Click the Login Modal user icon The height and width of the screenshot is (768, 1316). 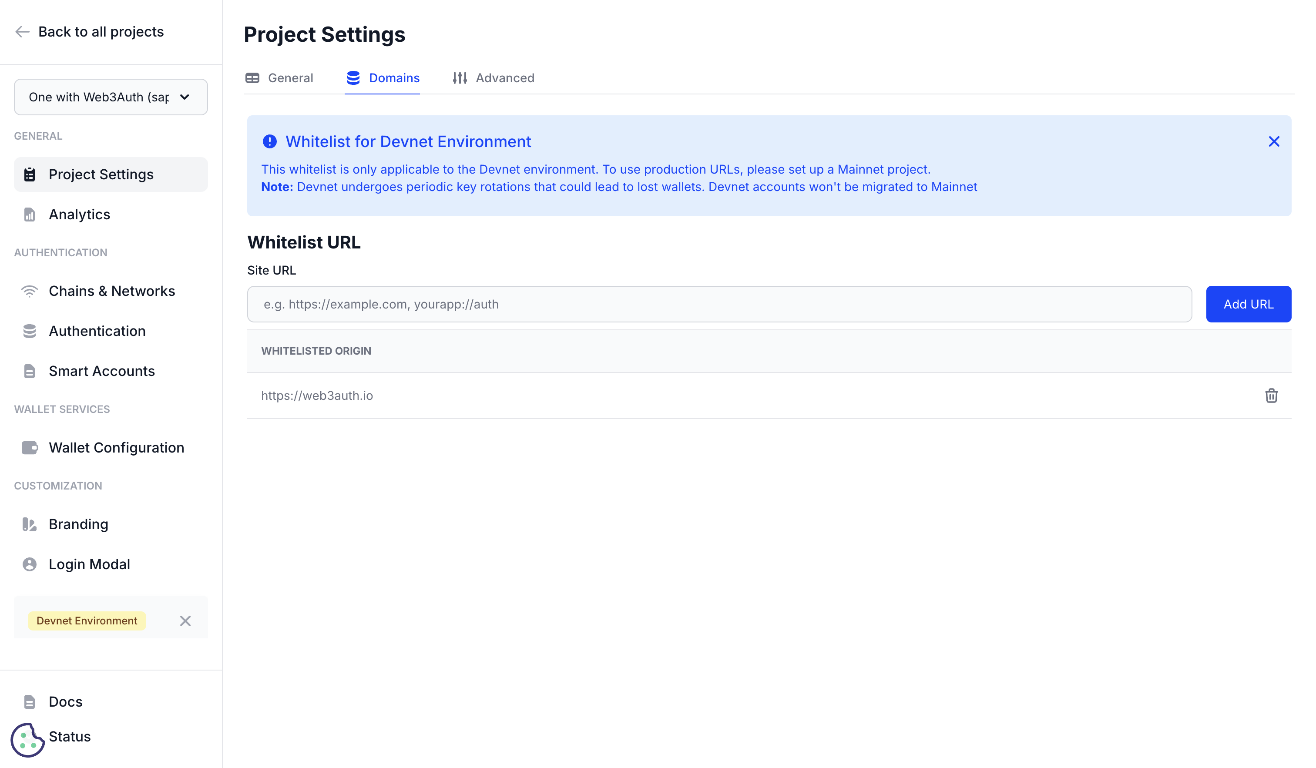[29, 564]
